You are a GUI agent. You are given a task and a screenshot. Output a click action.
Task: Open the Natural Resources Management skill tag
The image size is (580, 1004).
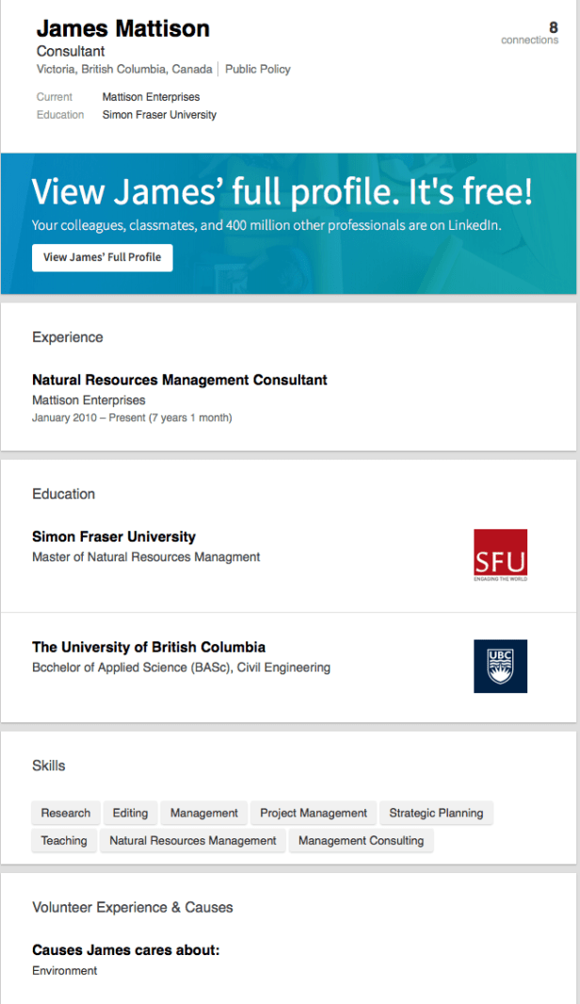coord(193,840)
